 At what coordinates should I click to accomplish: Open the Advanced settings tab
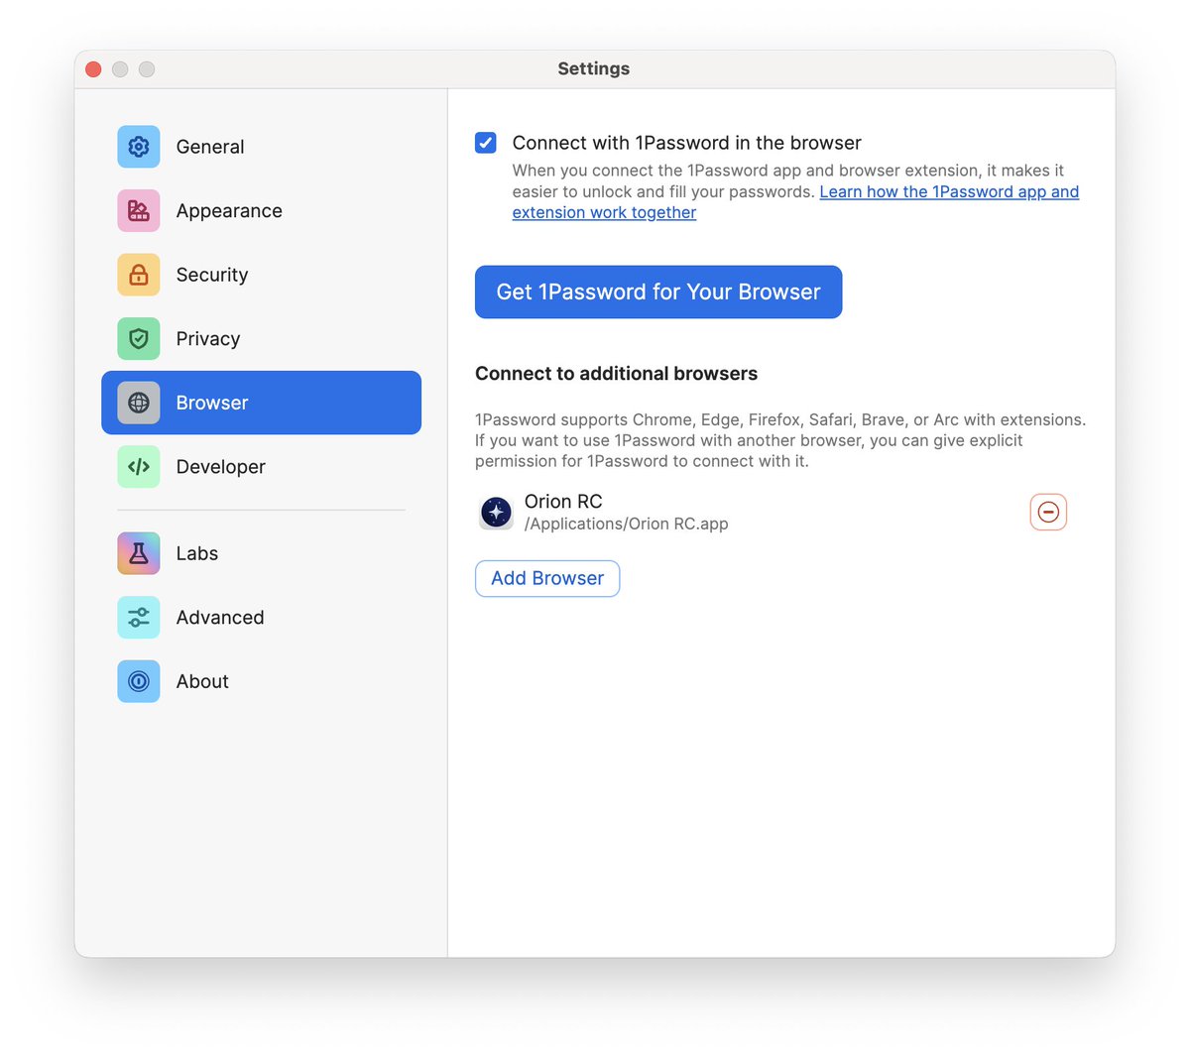click(x=261, y=618)
